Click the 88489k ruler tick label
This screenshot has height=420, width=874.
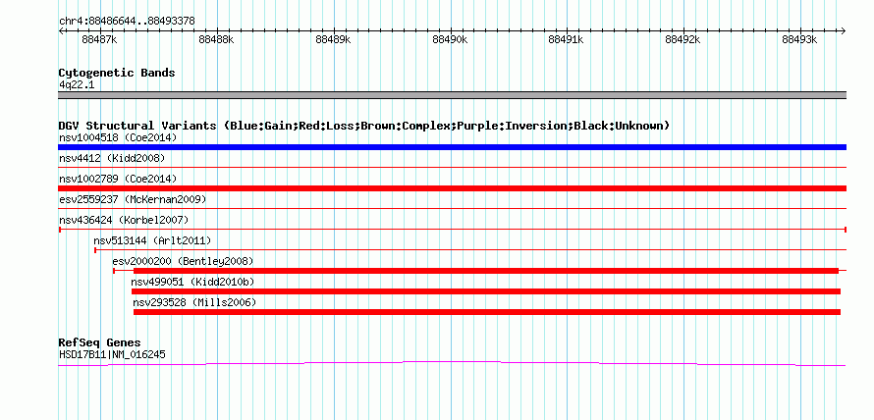pos(333,39)
